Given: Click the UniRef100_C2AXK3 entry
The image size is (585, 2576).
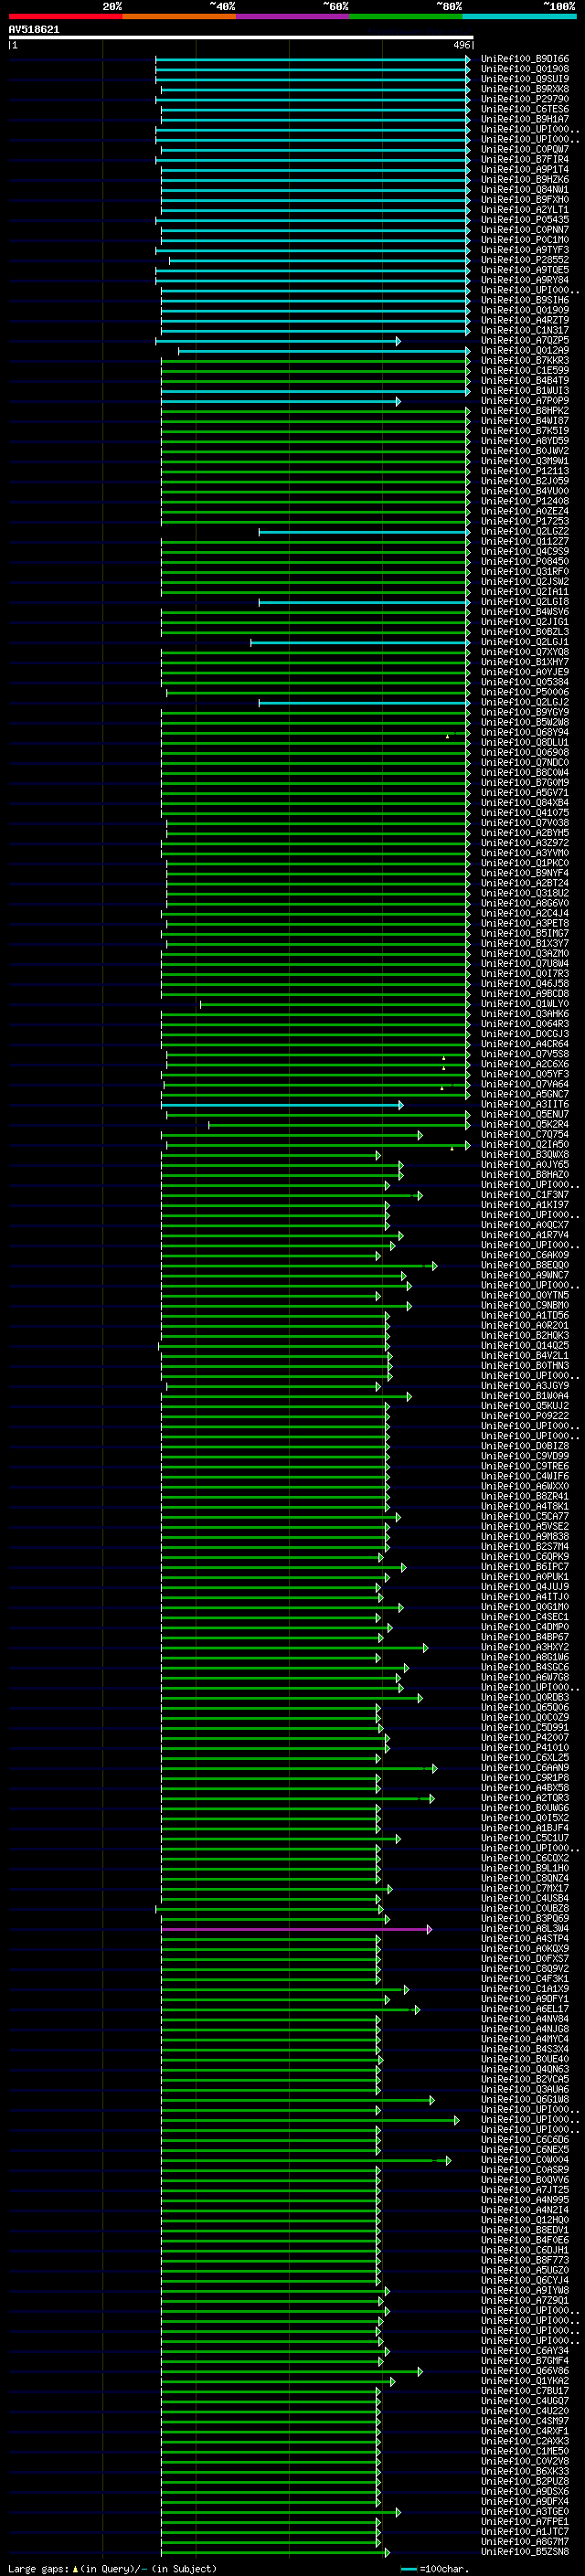Looking at the screenshot, I should click(525, 2441).
